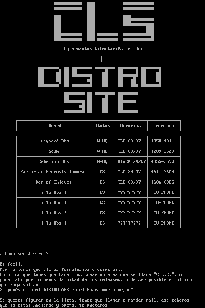Screen dimensions: 205x308
Task: Click phone number 4686-0985
Action: pos(162,182)
